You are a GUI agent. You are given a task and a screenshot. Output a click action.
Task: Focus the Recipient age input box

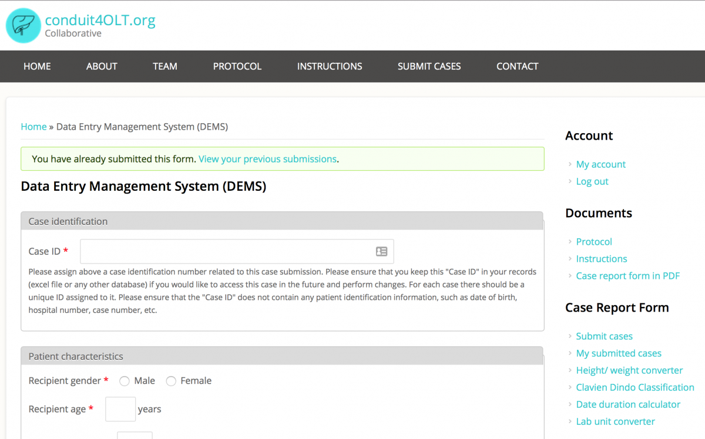click(120, 409)
